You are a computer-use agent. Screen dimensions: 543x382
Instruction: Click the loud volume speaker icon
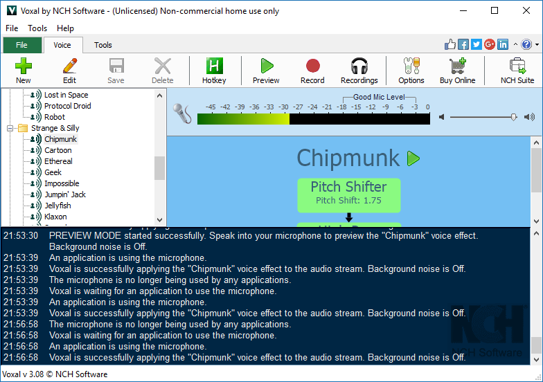pos(529,117)
